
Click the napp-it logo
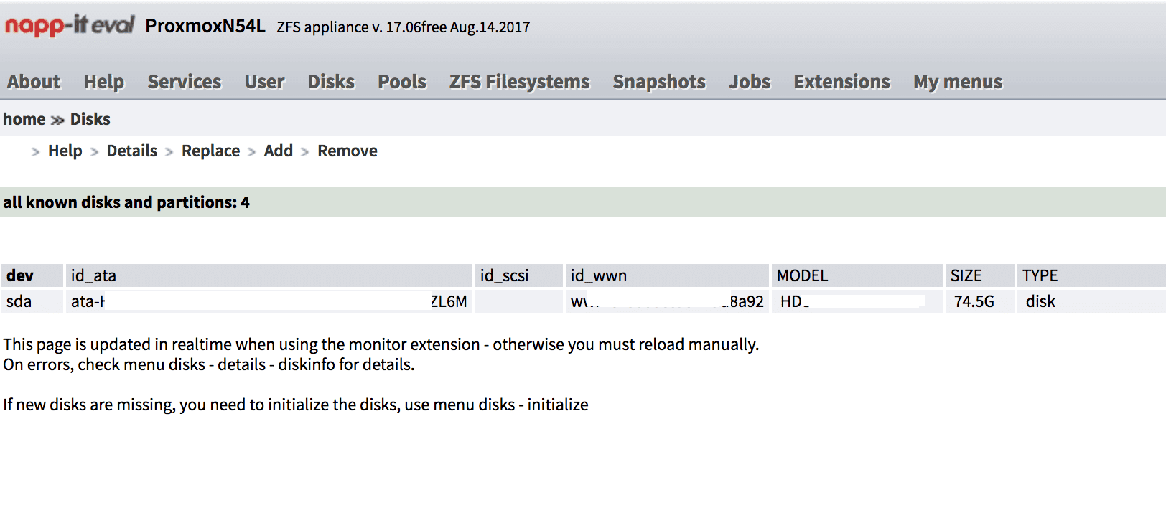tap(70, 26)
